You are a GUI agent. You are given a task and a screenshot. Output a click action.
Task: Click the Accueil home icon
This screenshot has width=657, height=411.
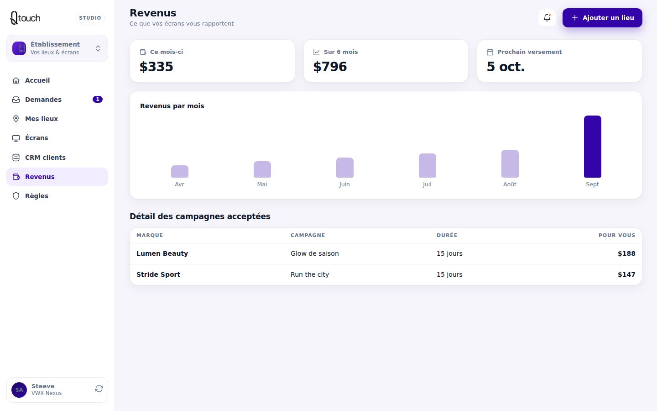tap(16, 80)
